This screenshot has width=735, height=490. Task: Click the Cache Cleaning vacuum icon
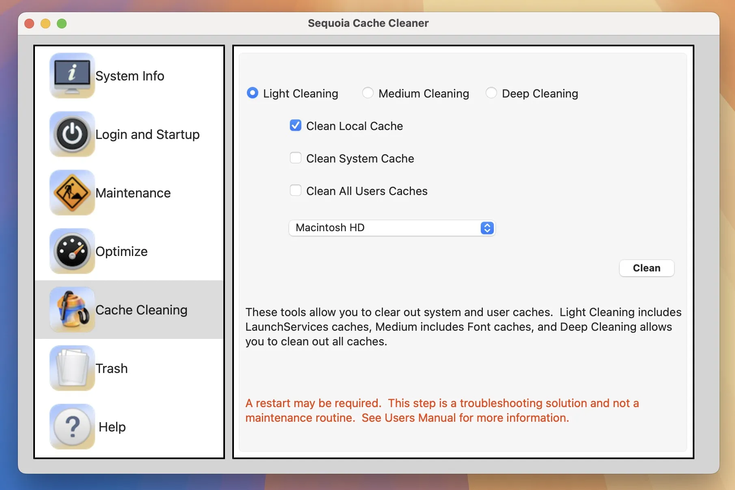pyautogui.click(x=72, y=310)
